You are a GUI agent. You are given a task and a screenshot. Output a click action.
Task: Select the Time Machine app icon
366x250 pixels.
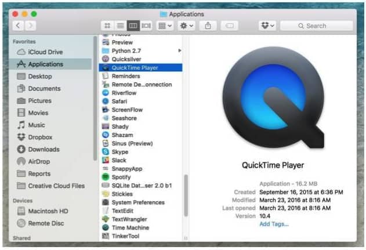point(106,227)
